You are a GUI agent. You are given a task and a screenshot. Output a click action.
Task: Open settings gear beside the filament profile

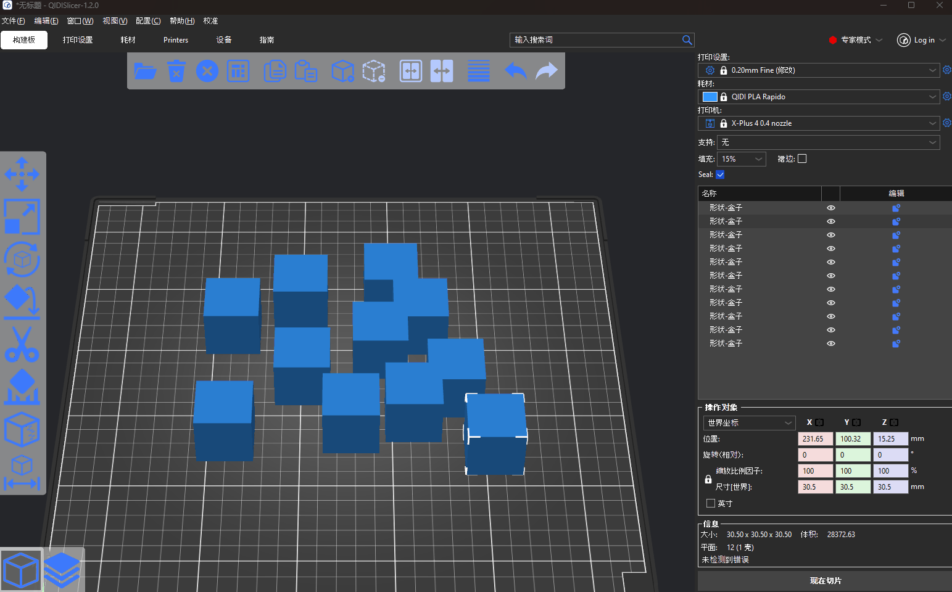point(947,96)
